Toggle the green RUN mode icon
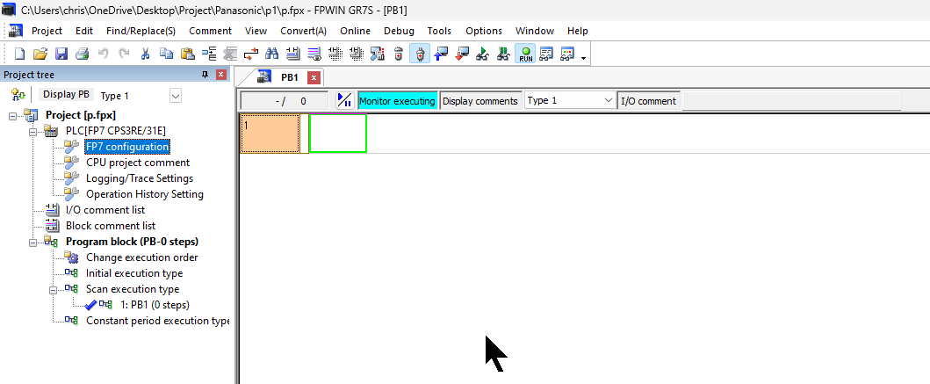 coord(526,54)
